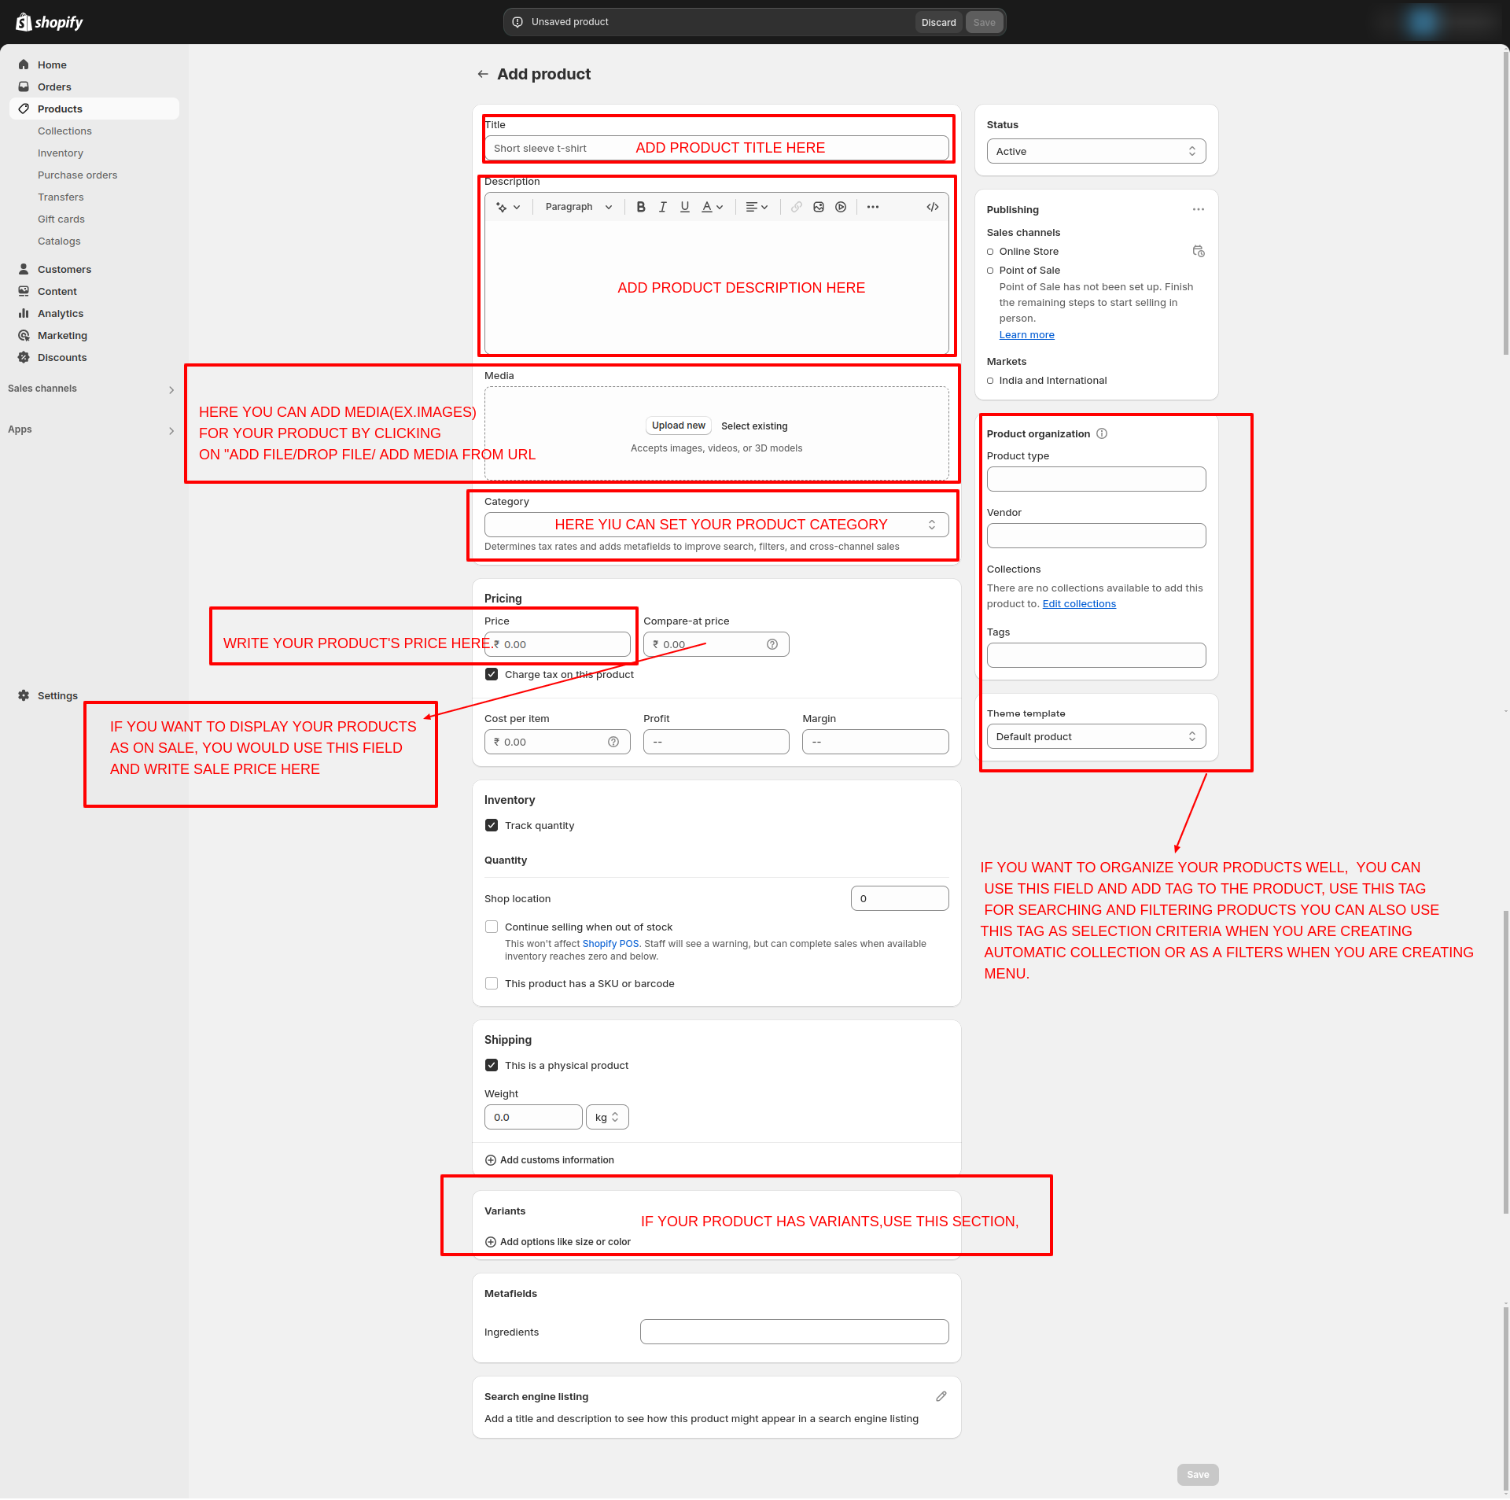Click the Tags input field
The height and width of the screenshot is (1500, 1510).
coord(1096,655)
